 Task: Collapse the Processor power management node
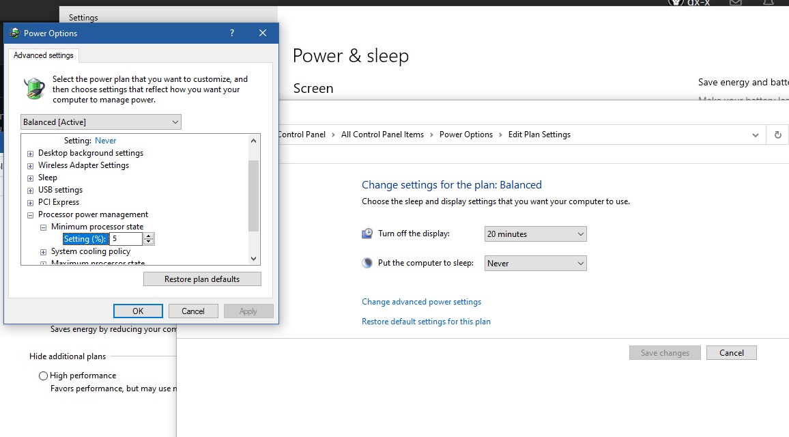pos(30,215)
